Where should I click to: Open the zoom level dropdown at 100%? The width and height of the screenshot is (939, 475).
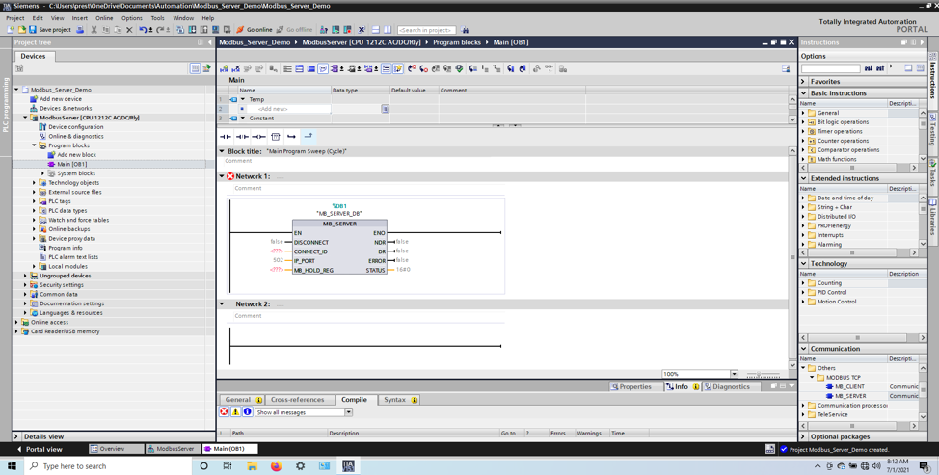tap(735, 373)
